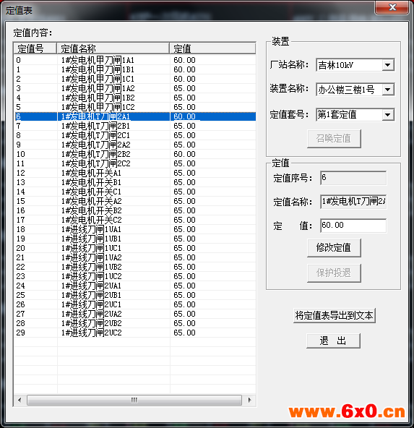
Task: Click the 定值名称 text field
Action: 353,202
